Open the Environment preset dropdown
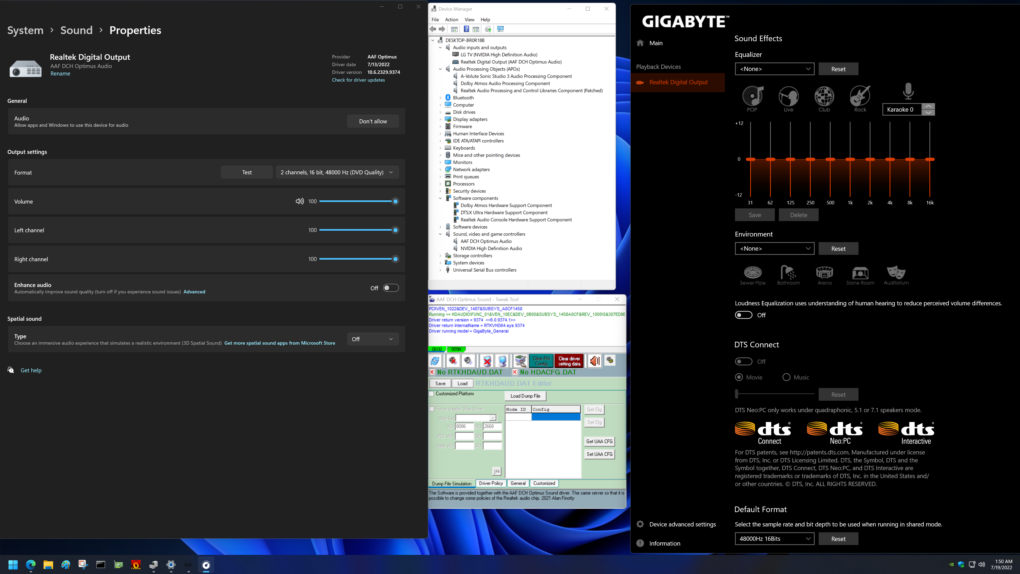This screenshot has width=1020, height=574. tap(775, 248)
